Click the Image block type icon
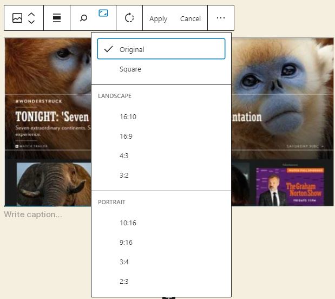Screen dimensions: 335x299 click(x=17, y=18)
